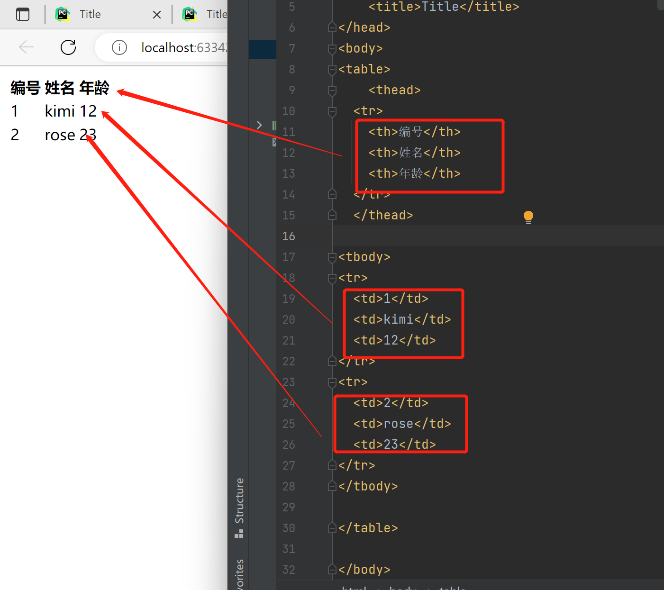Place cursor in the <td>rose</td> code line

pos(402,424)
